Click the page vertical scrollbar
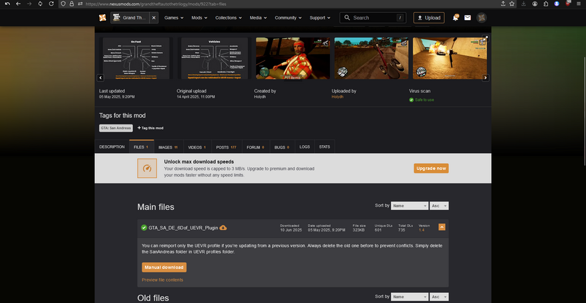Screen dimensions: 586x303 tap(583, 111)
